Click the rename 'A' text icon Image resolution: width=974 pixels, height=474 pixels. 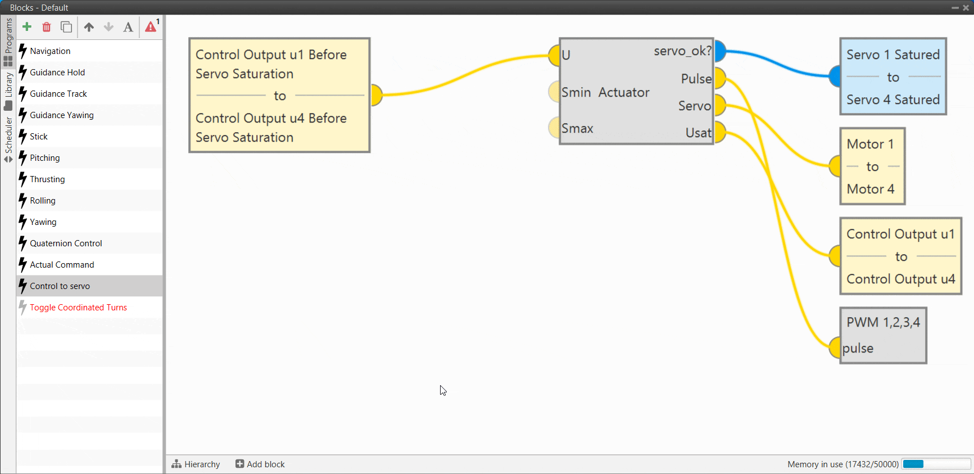(x=128, y=27)
